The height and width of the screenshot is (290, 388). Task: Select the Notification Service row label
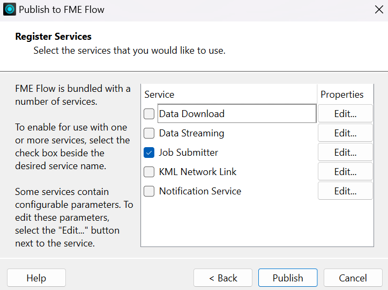(200, 191)
